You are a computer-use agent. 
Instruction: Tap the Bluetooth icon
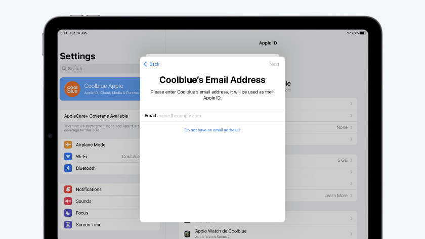coord(68,168)
